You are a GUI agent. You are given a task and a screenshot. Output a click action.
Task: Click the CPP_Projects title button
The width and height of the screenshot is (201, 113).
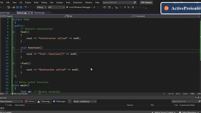click(146, 3)
